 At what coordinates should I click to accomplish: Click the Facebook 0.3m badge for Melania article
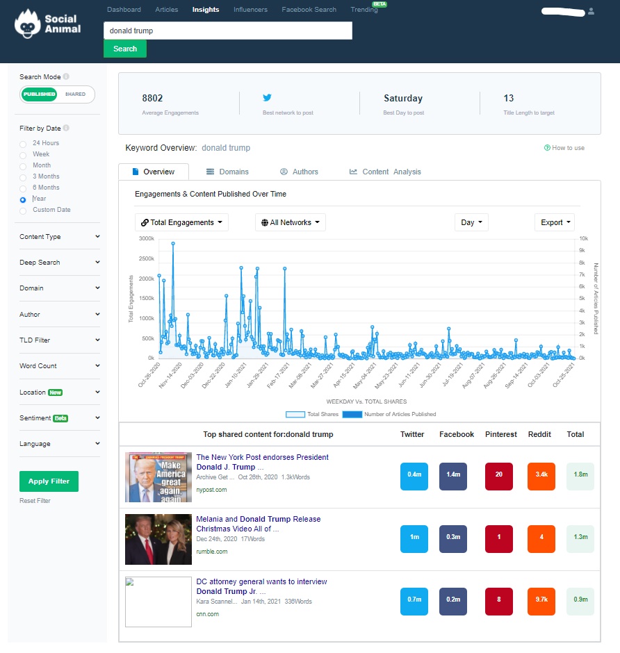tap(453, 538)
